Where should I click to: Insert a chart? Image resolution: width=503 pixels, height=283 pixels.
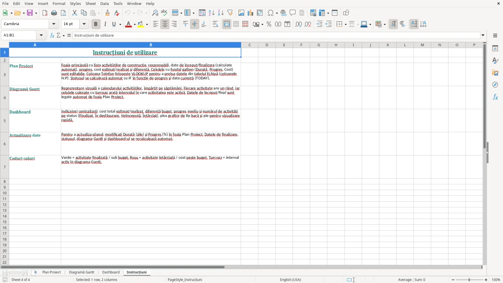pyautogui.click(x=251, y=13)
